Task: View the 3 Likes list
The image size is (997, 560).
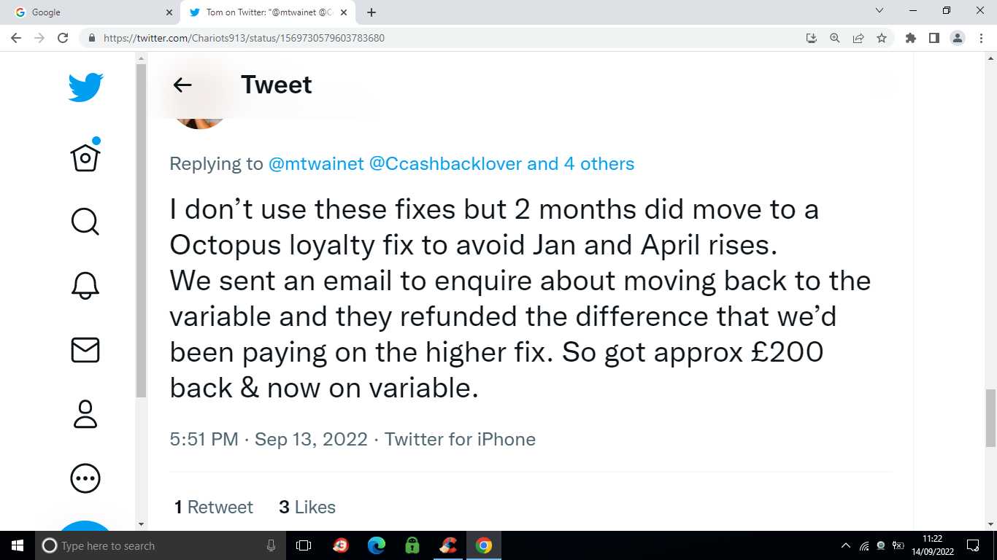Action: tap(307, 507)
